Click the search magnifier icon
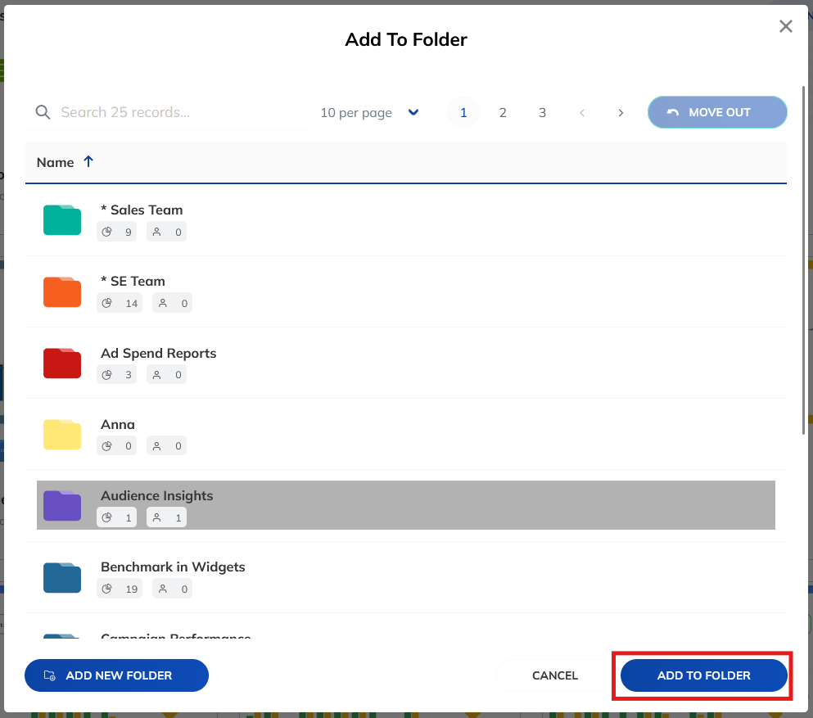Screen dimensions: 813x718 43,112
